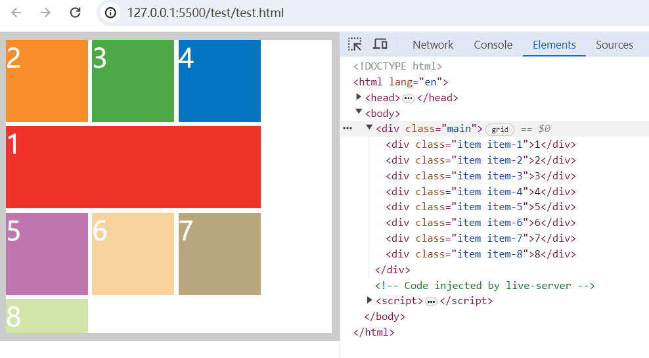Click the orange grid box numbered 2

[x=47, y=81]
